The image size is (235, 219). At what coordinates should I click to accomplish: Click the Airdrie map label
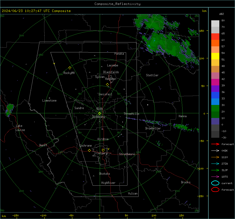103,139
